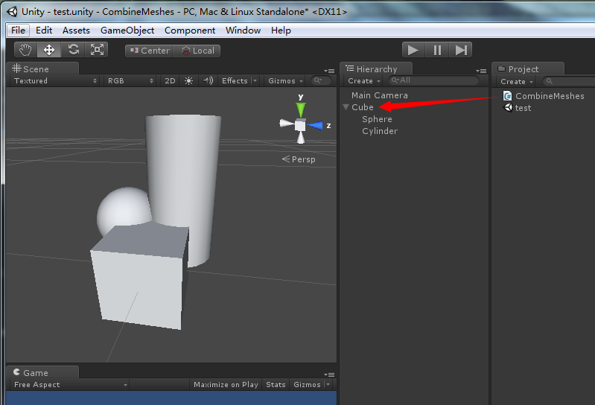Toggle scene Effects button
595x405 pixels.
coord(235,80)
